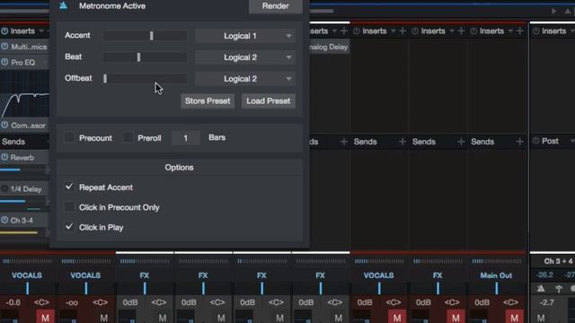Viewport: 575px width, 323px height.
Task: Click the Reverb send level bar
Action: [22, 170]
